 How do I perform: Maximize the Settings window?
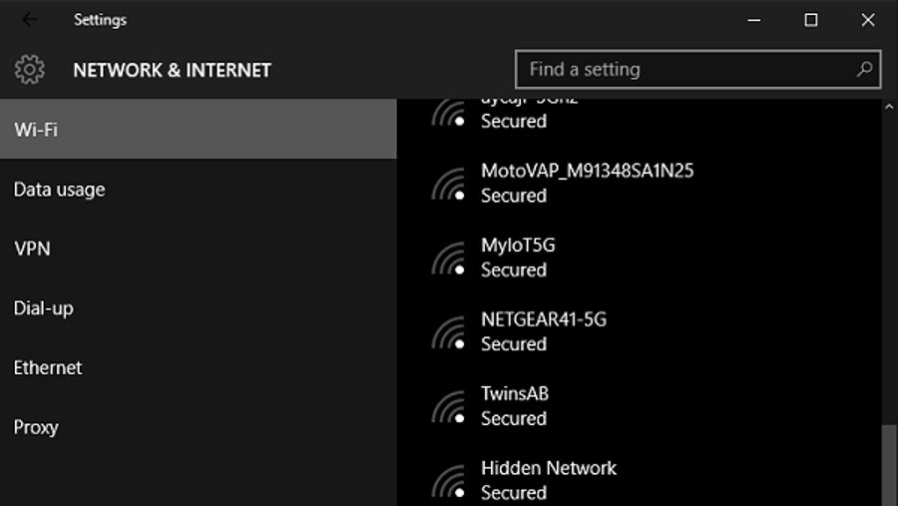pos(811,20)
